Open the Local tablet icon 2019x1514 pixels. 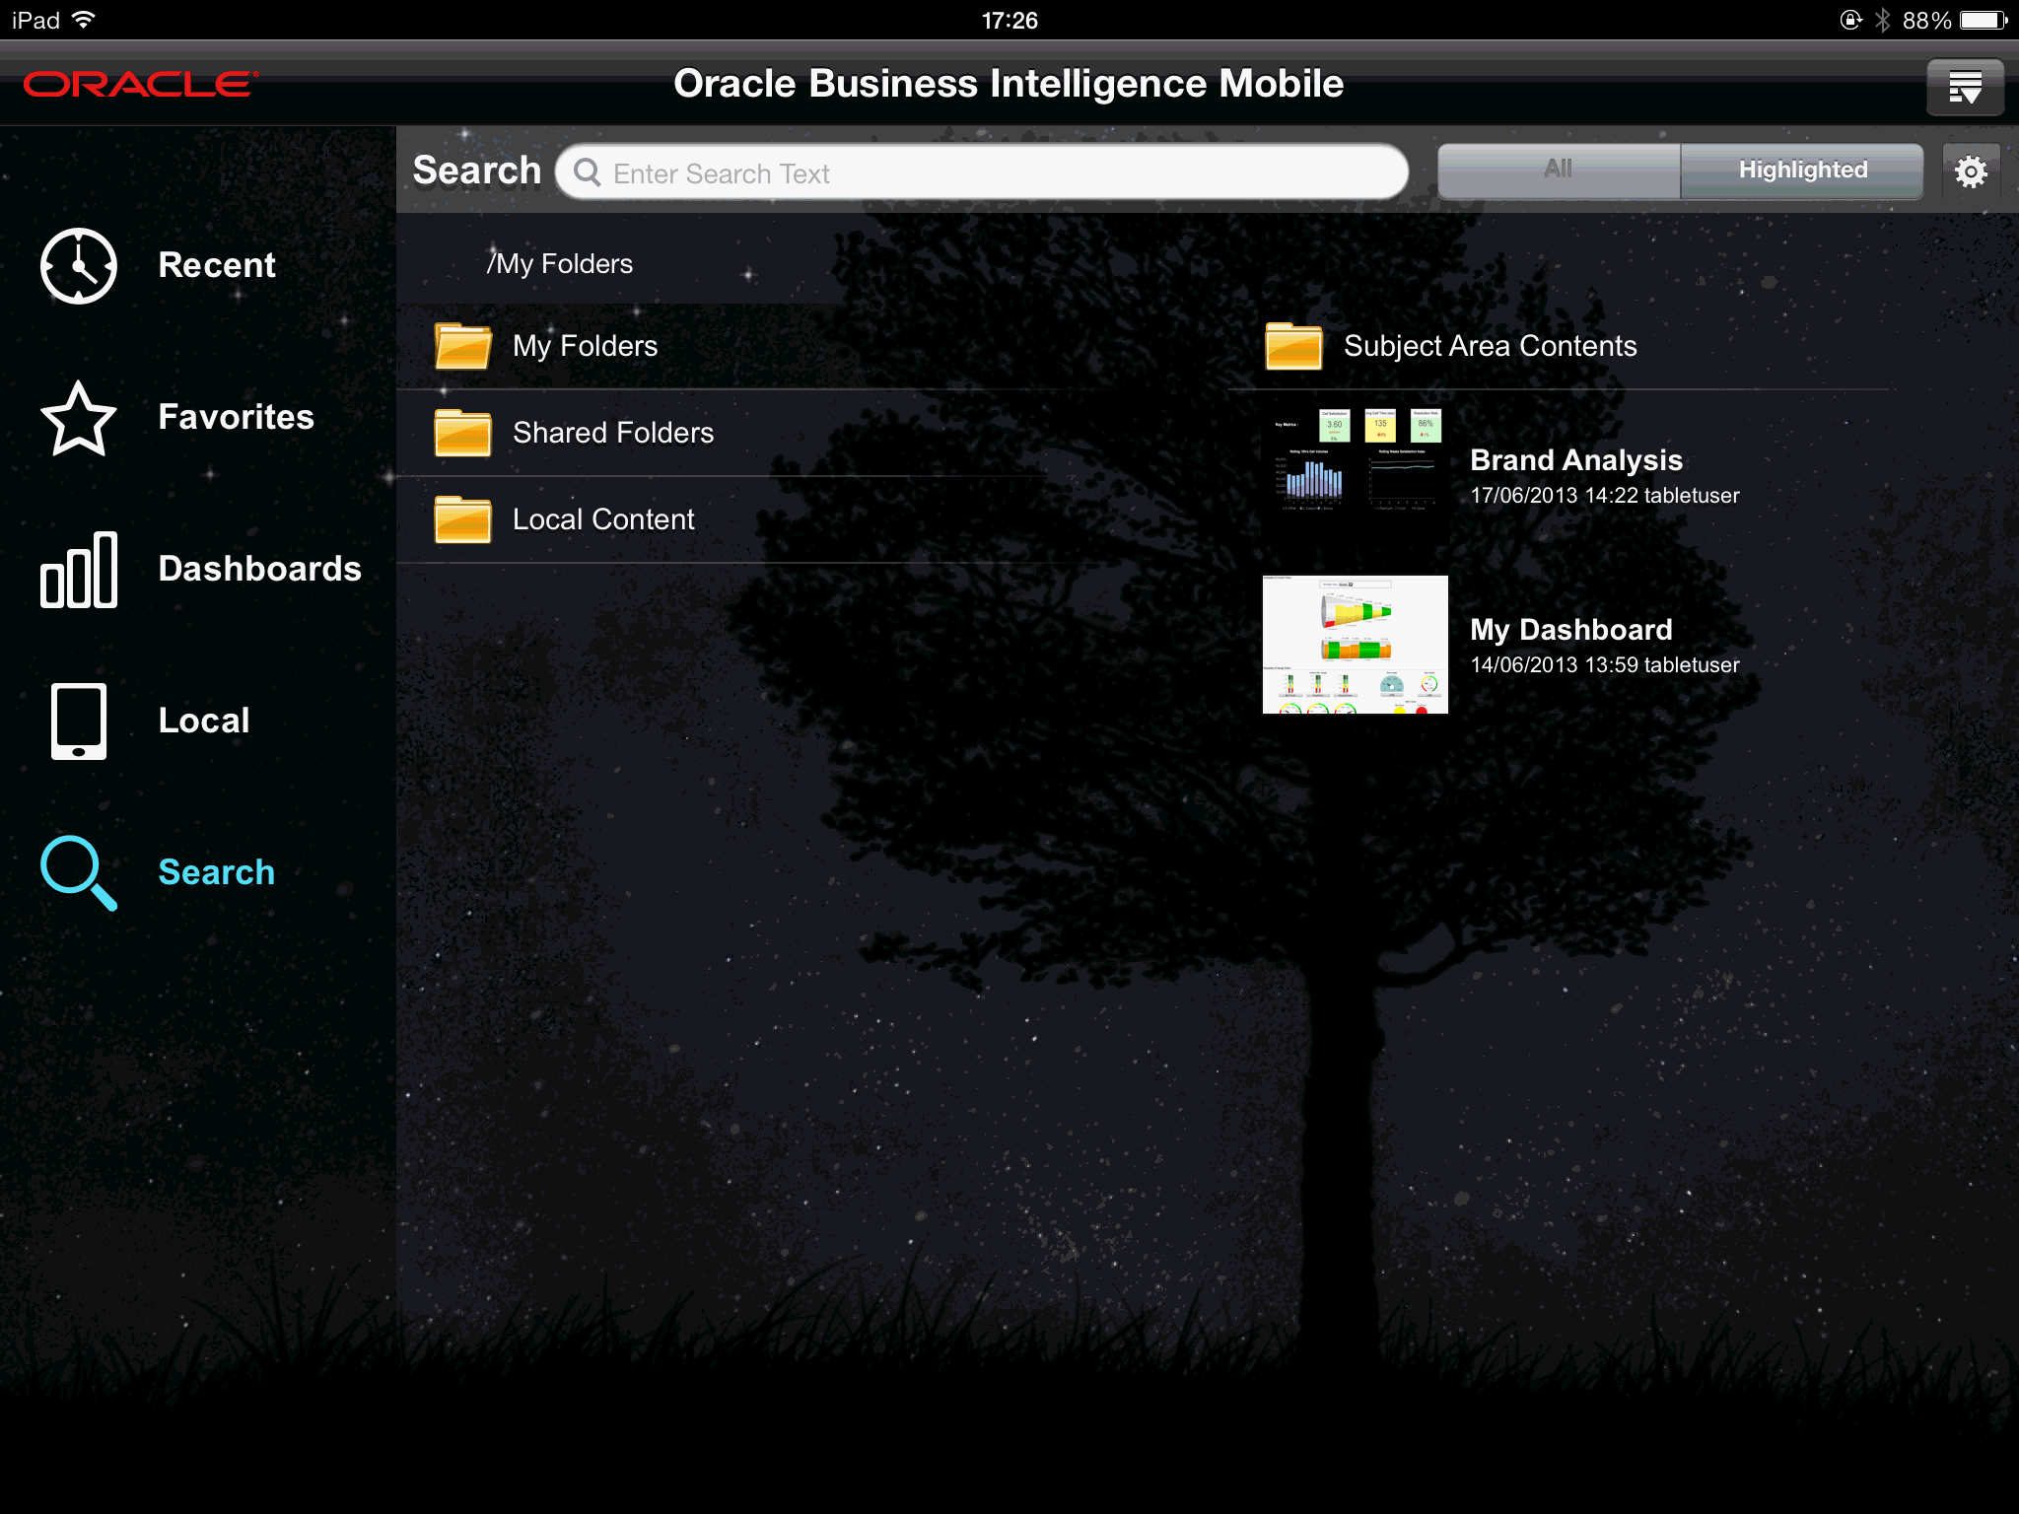tap(78, 722)
